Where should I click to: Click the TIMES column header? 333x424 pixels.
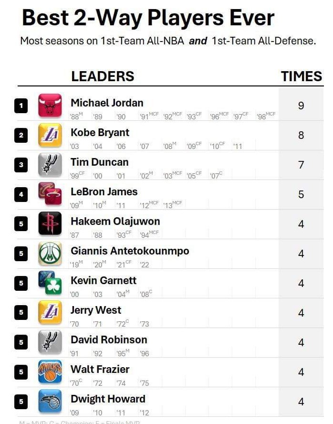tap(301, 76)
